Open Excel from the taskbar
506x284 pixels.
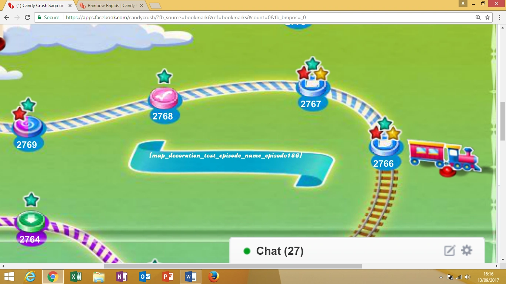(x=76, y=277)
